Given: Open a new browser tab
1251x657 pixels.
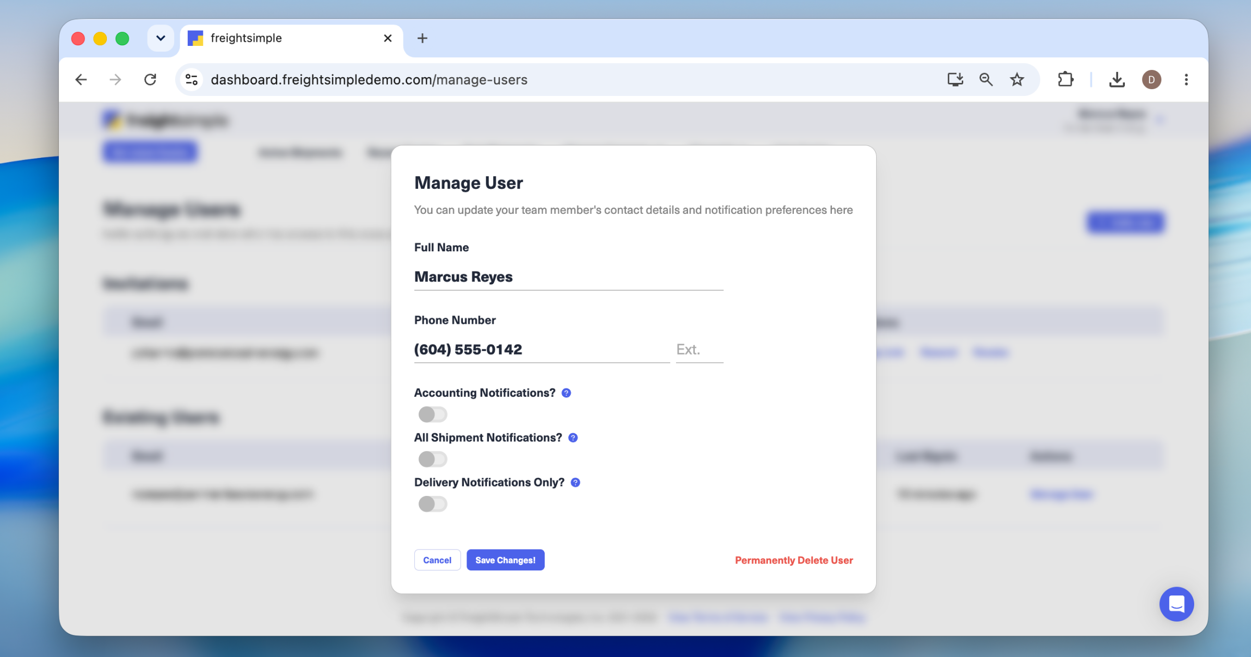Looking at the screenshot, I should [x=422, y=38].
